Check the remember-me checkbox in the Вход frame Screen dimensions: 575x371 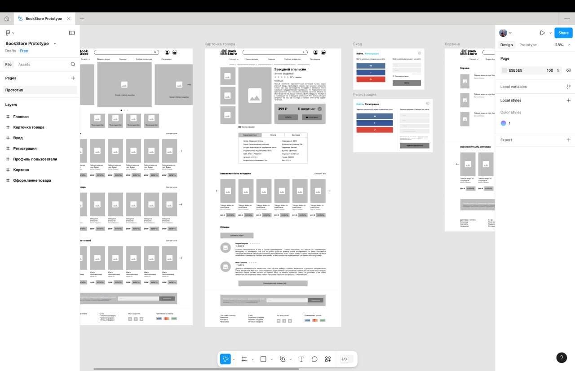pos(394,76)
